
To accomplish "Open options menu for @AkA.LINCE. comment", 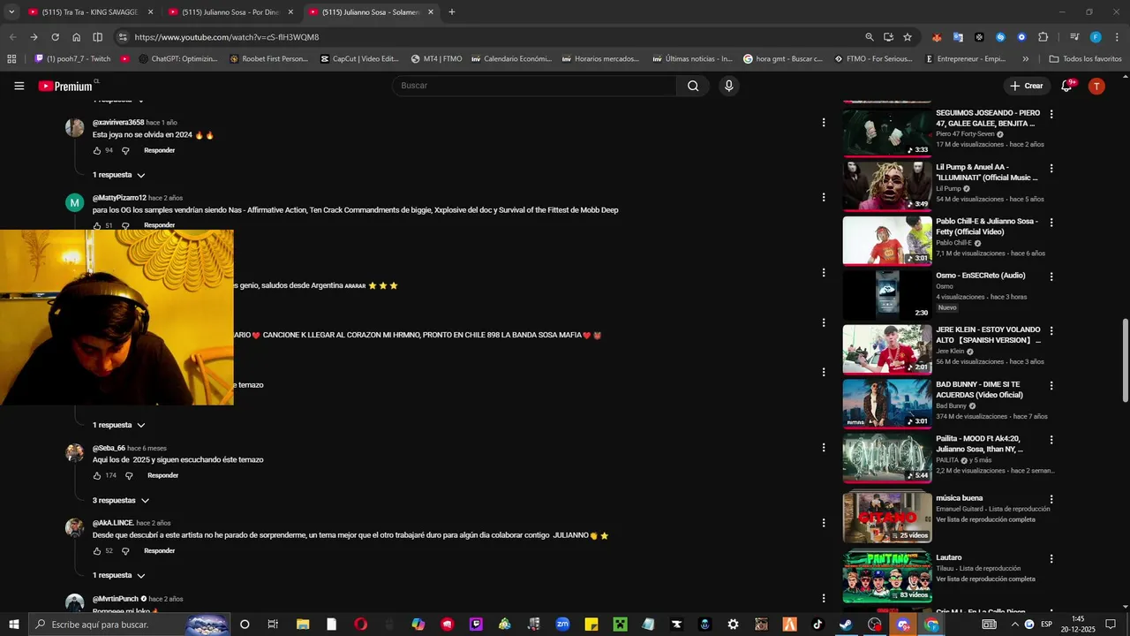I will (x=824, y=523).
